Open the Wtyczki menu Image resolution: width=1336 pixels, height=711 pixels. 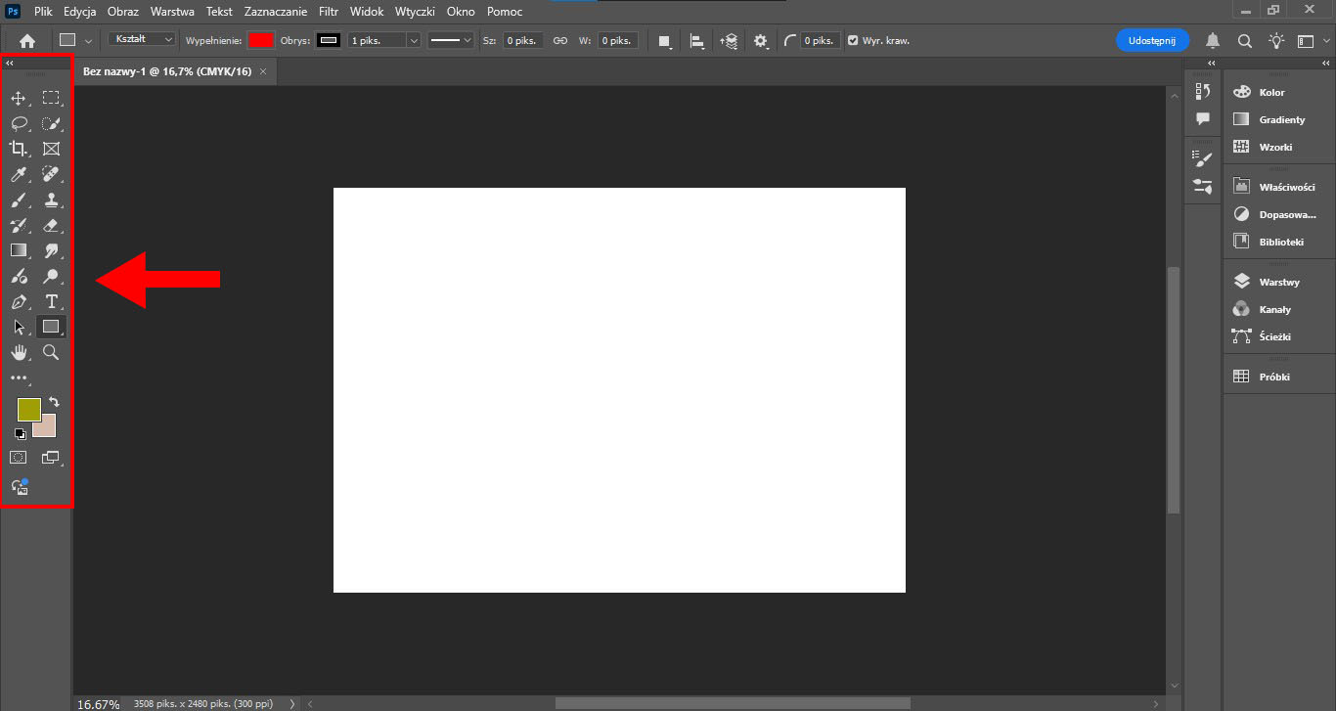pos(415,12)
